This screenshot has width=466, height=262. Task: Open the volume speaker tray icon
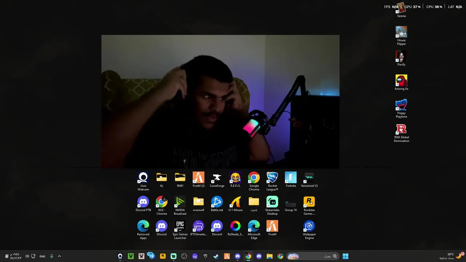27,256
